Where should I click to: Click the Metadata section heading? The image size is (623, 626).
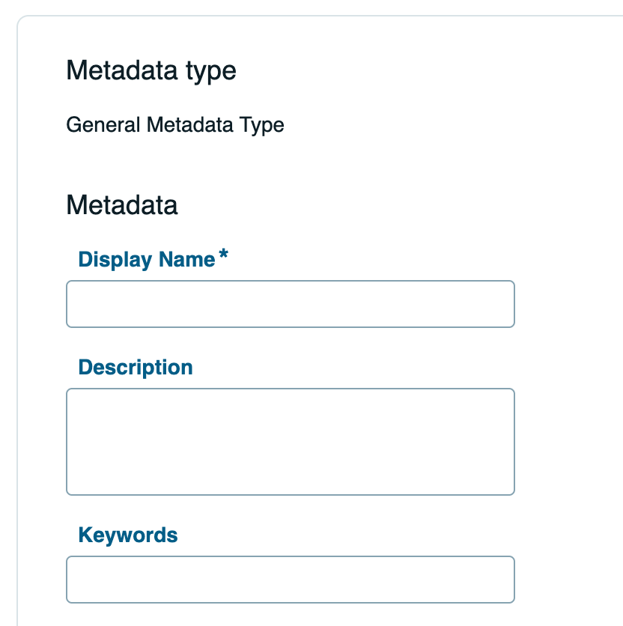[x=122, y=205]
